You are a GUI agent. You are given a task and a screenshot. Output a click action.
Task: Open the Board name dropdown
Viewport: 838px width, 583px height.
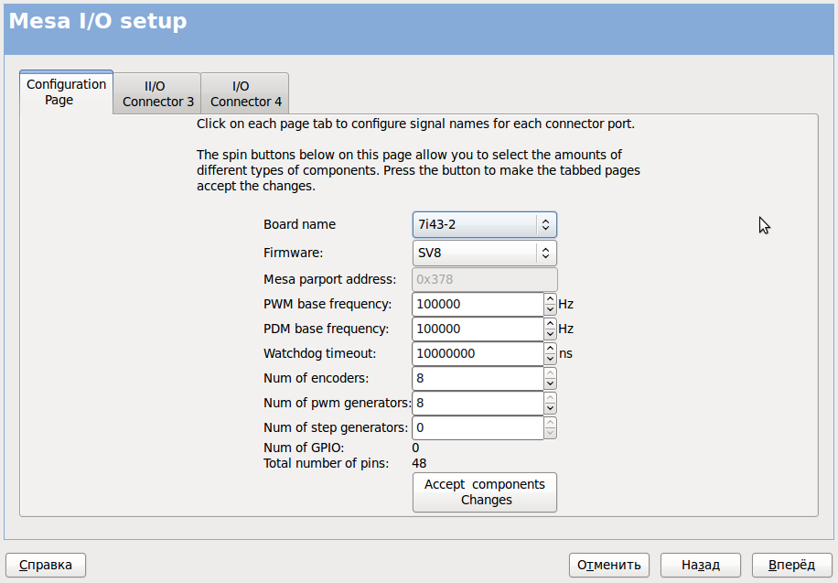(x=484, y=224)
